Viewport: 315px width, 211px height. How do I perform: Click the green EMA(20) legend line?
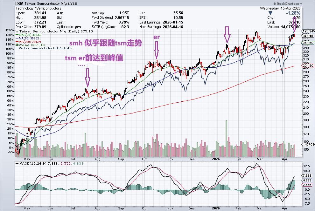17,35
